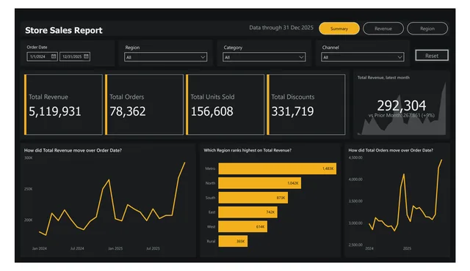Click the East bar in region chart
Image resolution: width=470 pixels, height=271 pixels.
[248, 212]
